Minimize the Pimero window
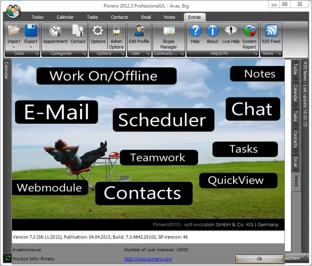 pos(274,4)
